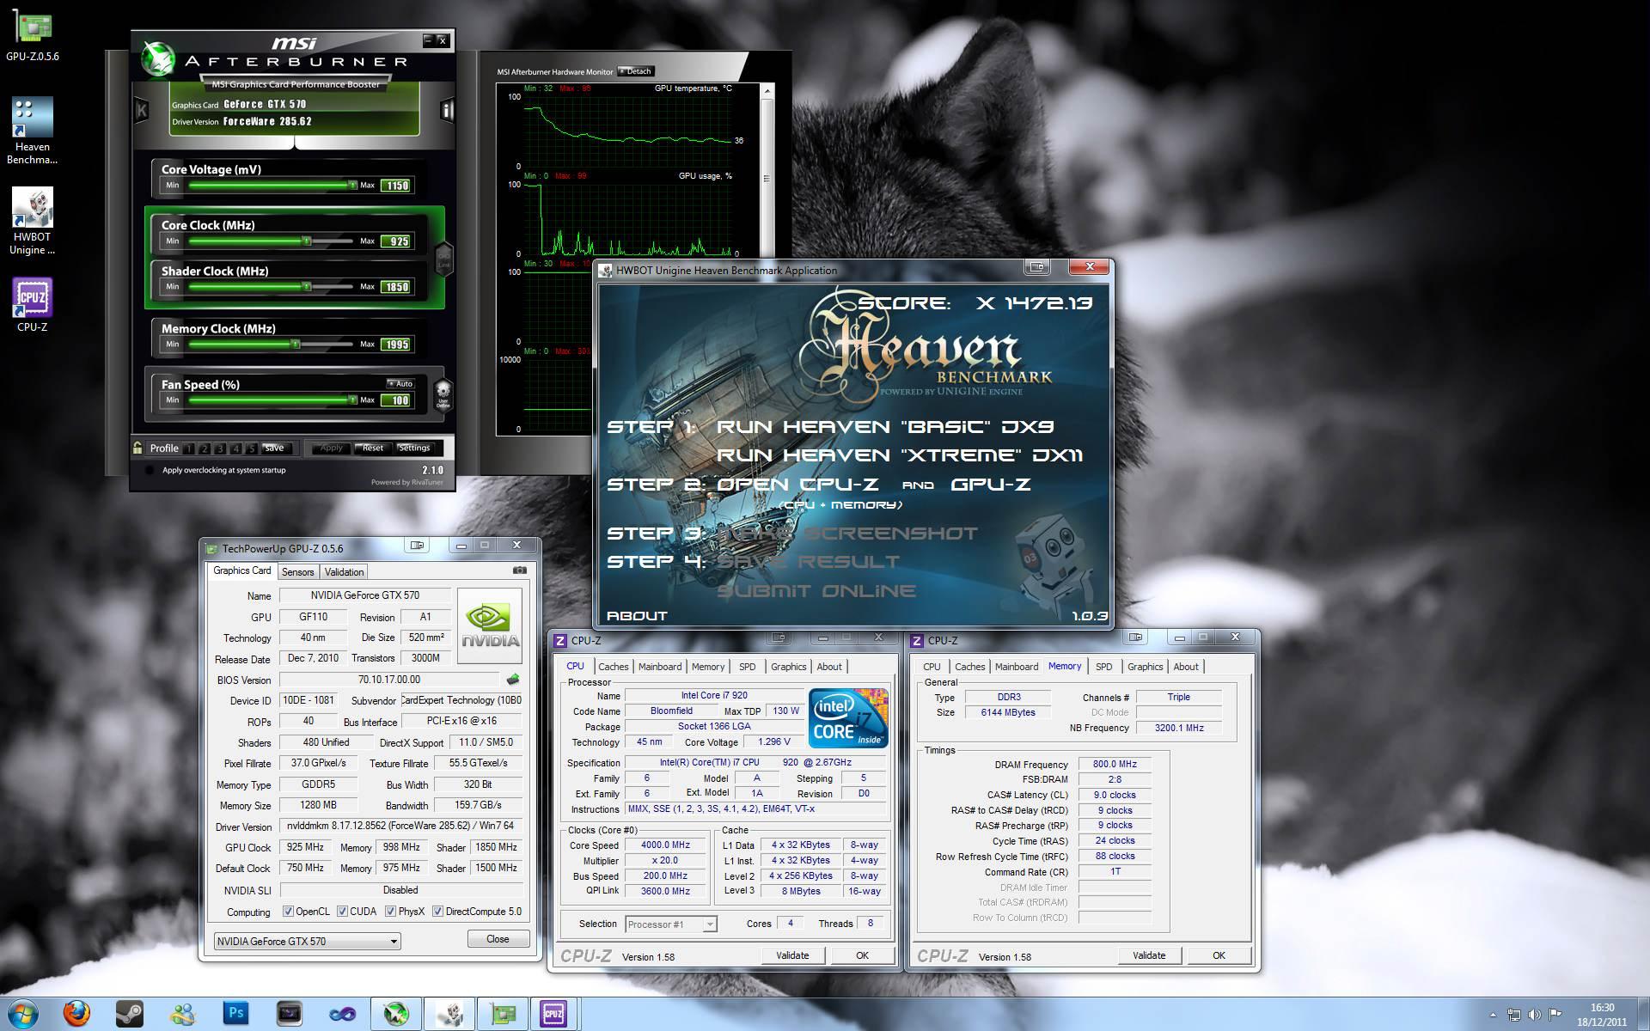1650x1031 pixels.
Task: Click the info i button in Afterburner
Action: (x=447, y=110)
